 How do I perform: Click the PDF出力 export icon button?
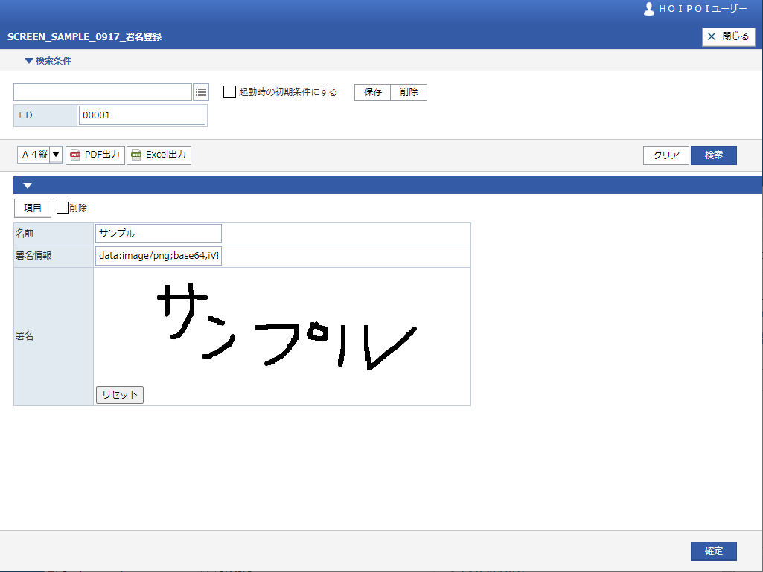95,155
